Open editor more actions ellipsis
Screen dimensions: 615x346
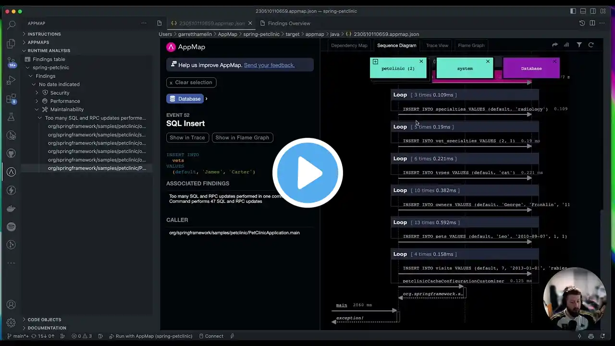point(603,23)
